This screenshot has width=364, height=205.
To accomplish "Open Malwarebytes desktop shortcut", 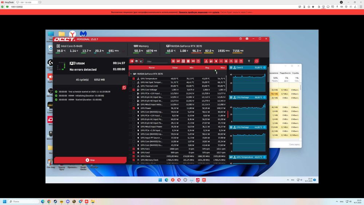I will pos(83,34).
